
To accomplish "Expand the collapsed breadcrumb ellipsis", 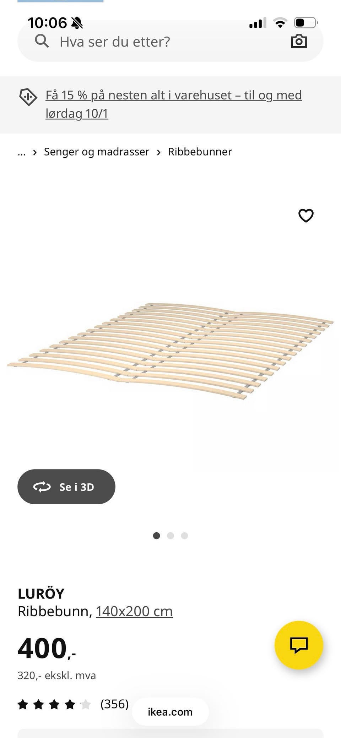I will [22, 152].
